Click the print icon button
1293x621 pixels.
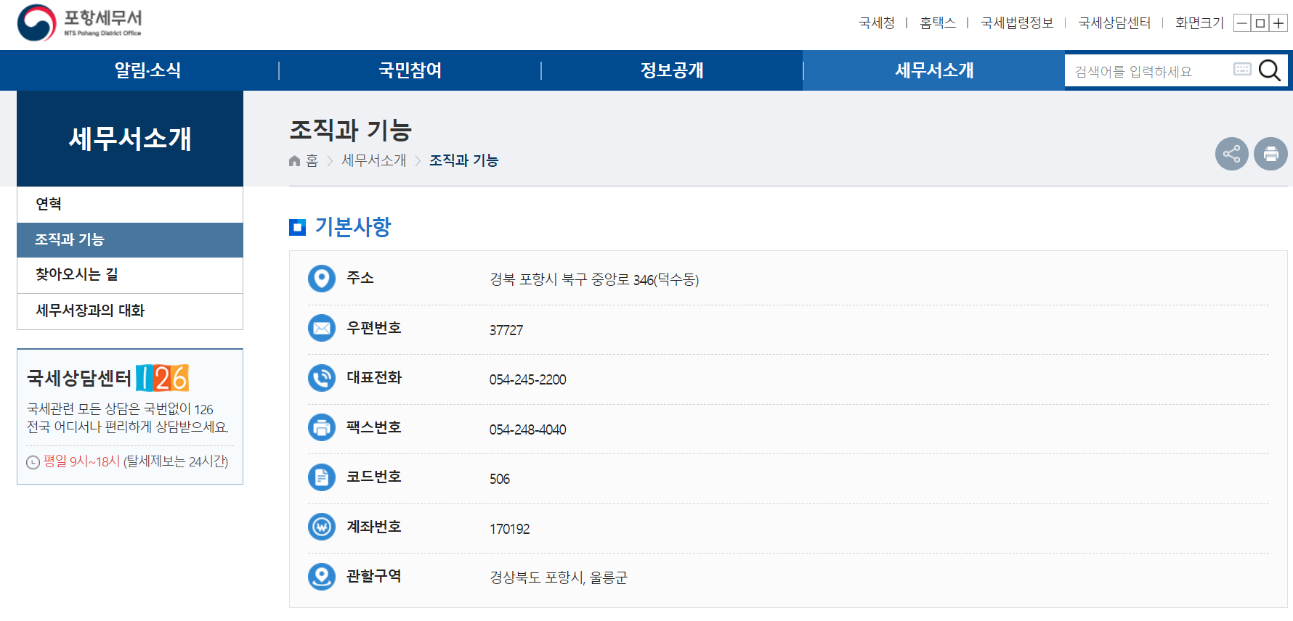(x=1270, y=154)
